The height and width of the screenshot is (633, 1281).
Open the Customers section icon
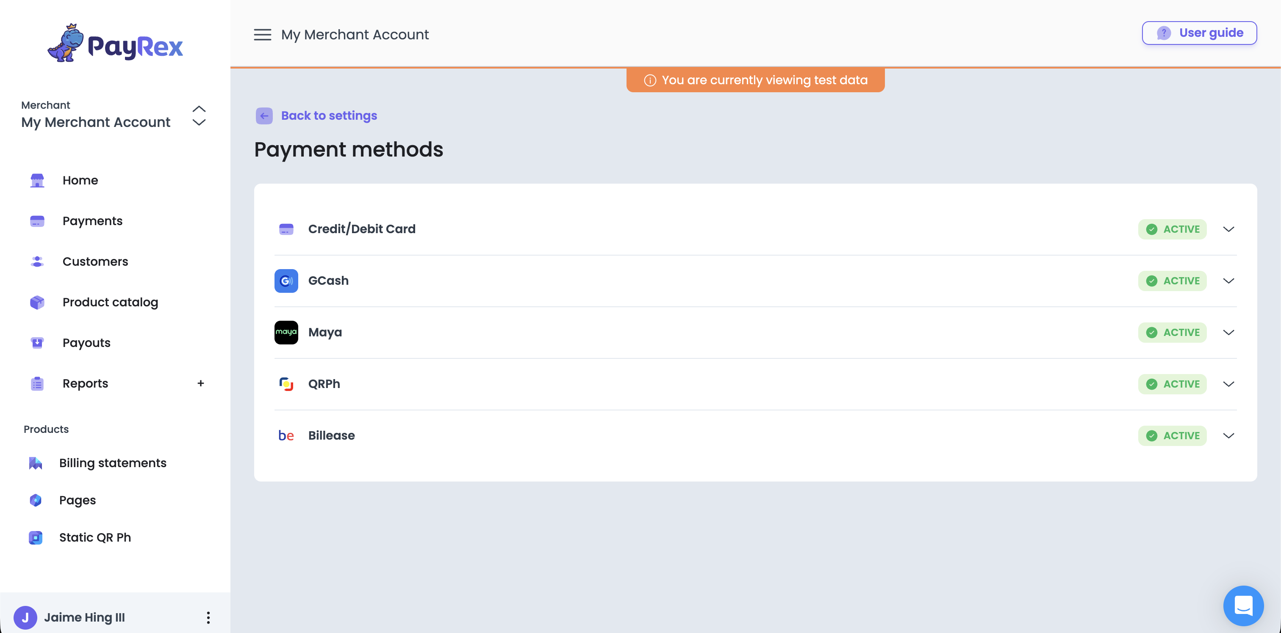pyautogui.click(x=37, y=261)
